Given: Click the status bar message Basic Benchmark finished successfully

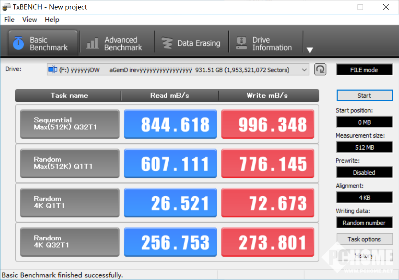Looking at the screenshot, I should 62,275.
